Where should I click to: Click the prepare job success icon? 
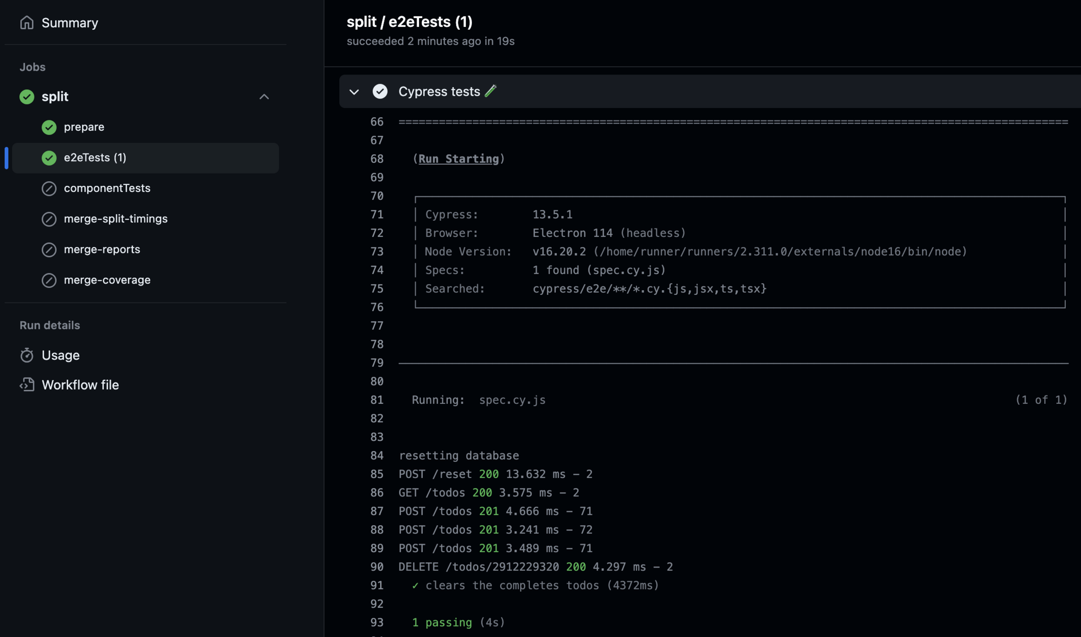pyautogui.click(x=49, y=127)
